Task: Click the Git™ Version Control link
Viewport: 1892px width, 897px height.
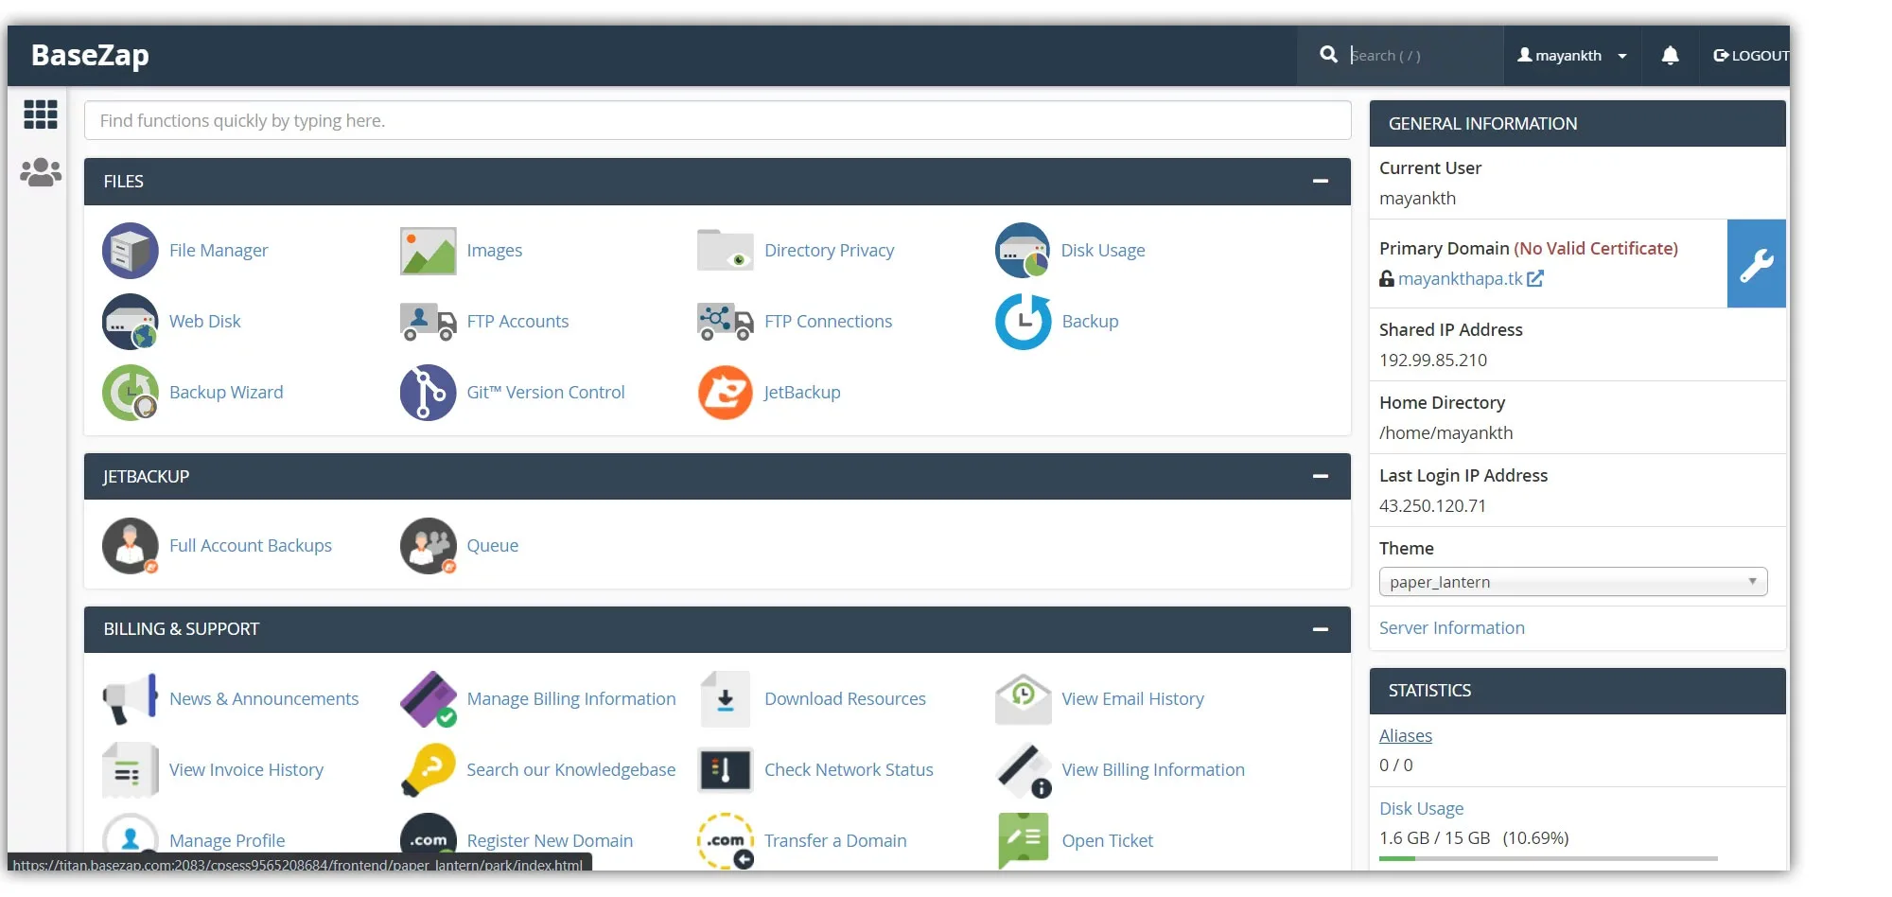Action: point(545,393)
